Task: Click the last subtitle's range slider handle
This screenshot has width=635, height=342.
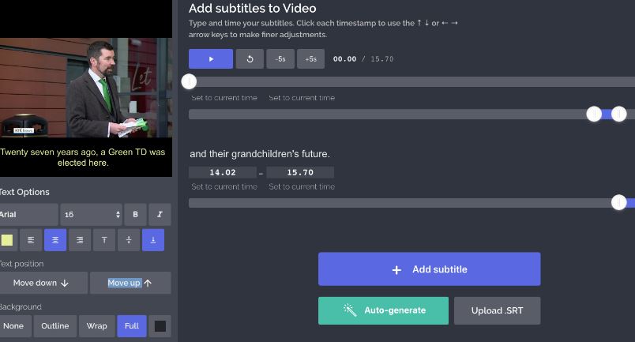Action: pyautogui.click(x=618, y=201)
